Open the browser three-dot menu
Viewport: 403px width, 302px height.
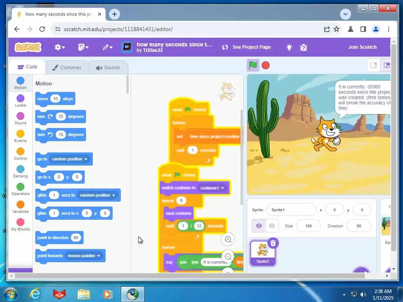pos(388,29)
